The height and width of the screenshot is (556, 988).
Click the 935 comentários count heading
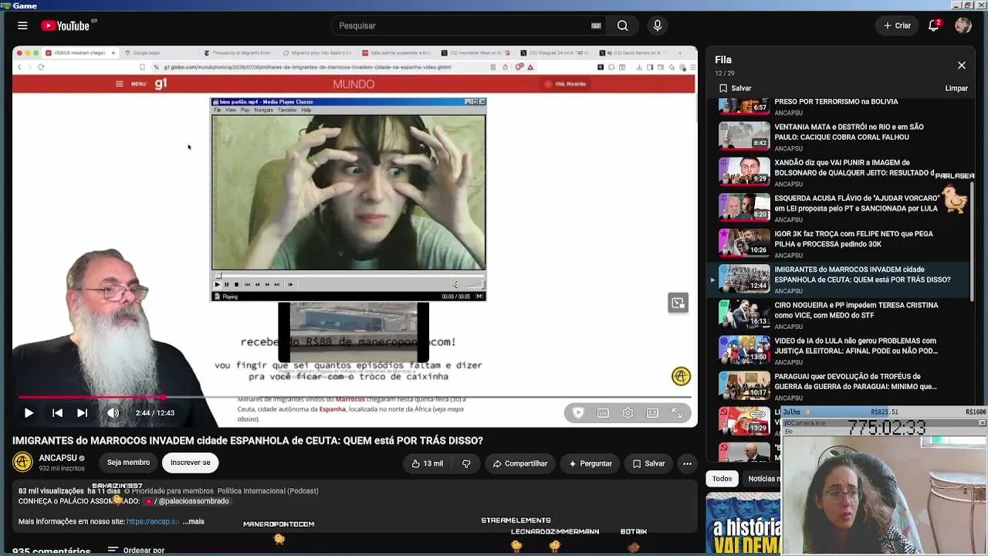click(x=52, y=551)
